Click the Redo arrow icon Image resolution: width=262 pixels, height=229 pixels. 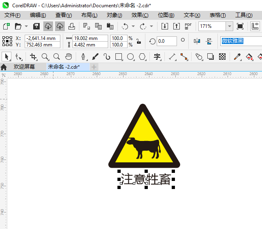click(x=143, y=26)
